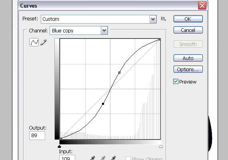Close the Curves dialog
This screenshot has height=160, width=228.
(202, 6)
